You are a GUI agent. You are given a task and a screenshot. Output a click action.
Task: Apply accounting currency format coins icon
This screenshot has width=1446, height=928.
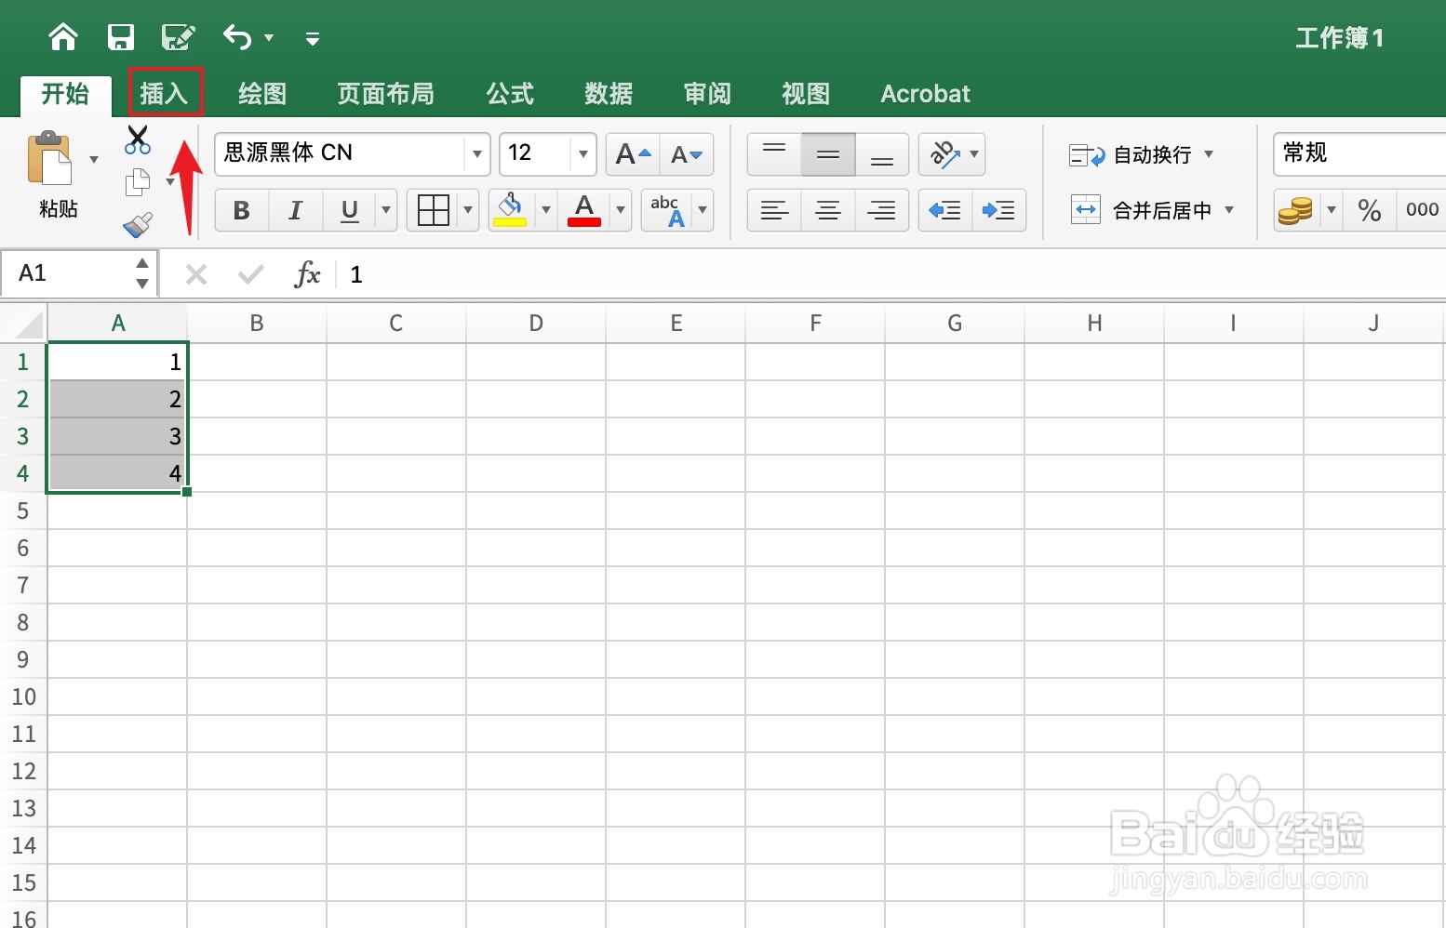(1296, 210)
